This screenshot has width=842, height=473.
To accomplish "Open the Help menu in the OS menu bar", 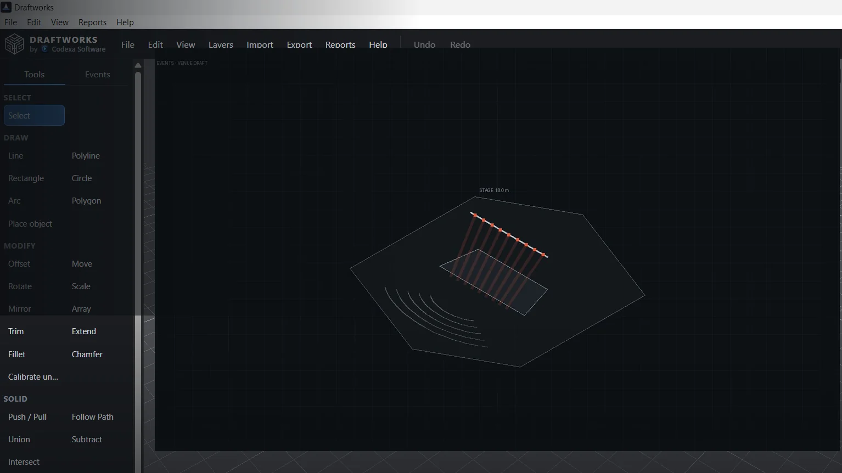I will (x=125, y=22).
